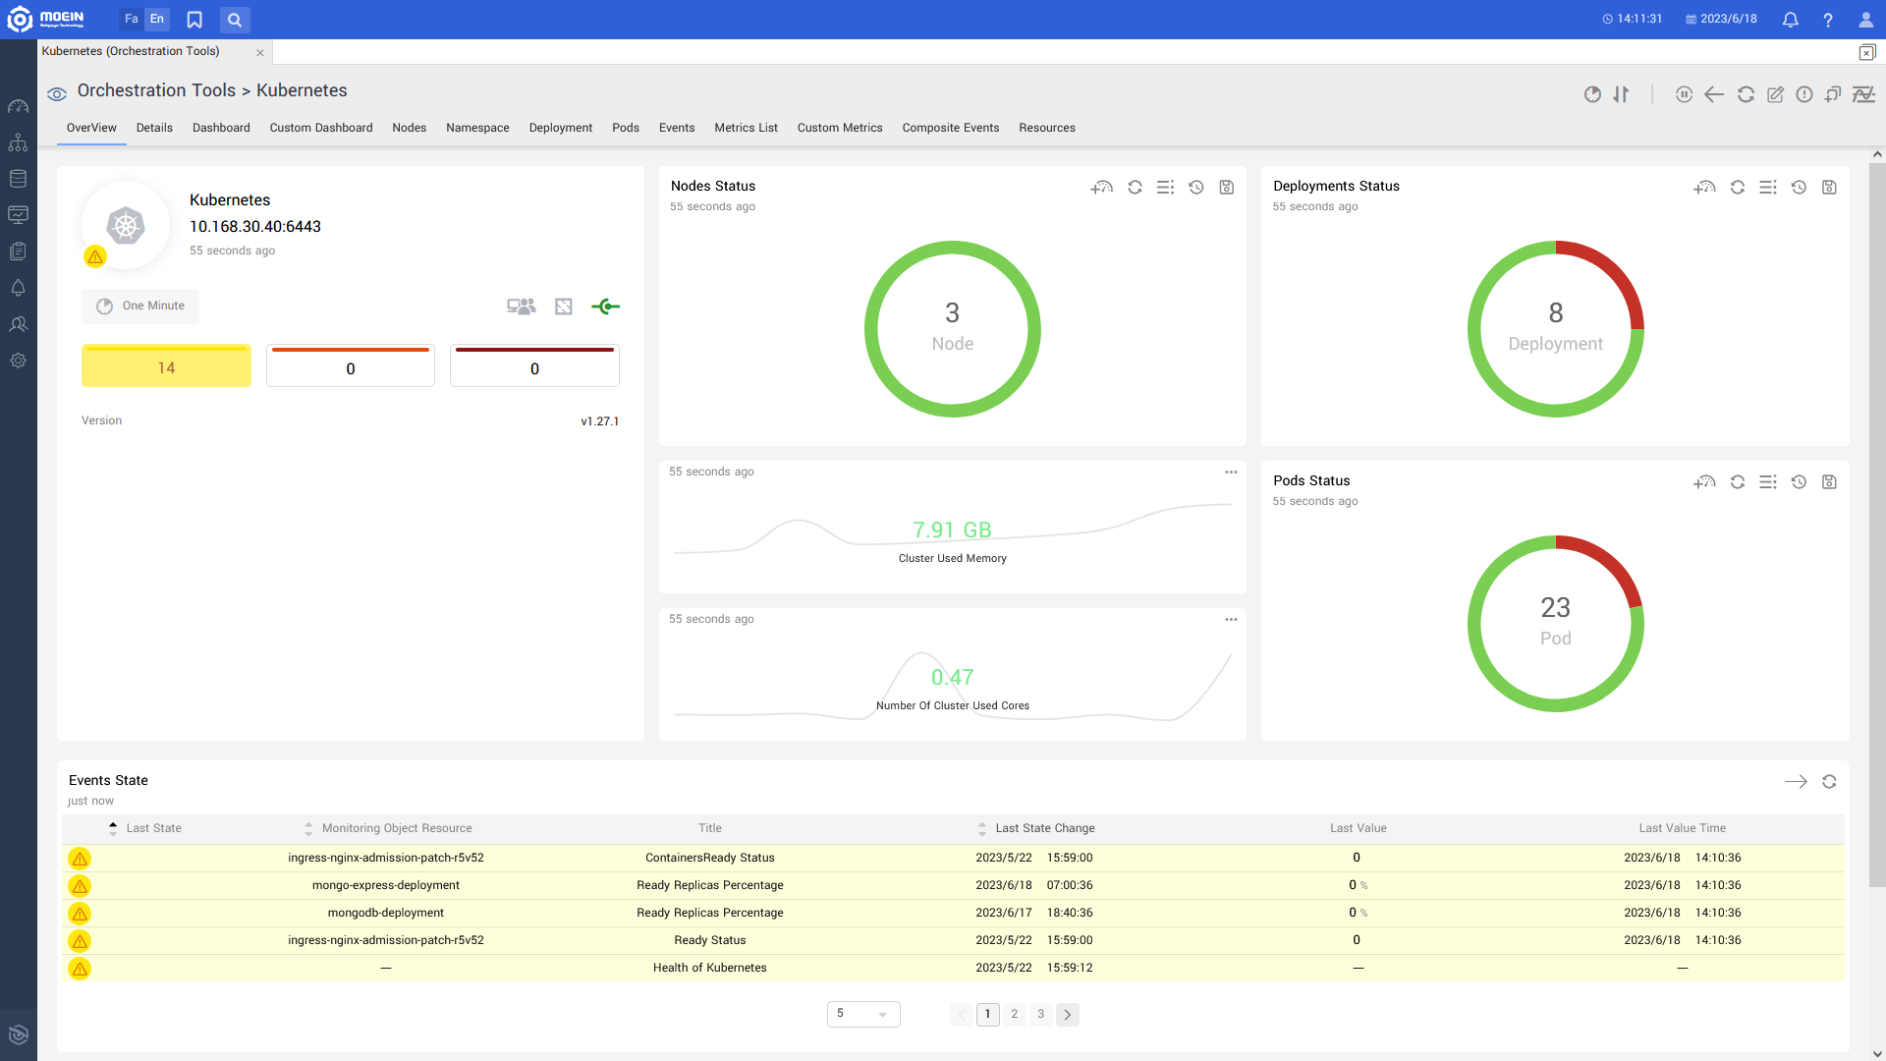This screenshot has width=1886, height=1061.
Task: Open the help question mark icon
Action: [x=1828, y=20]
